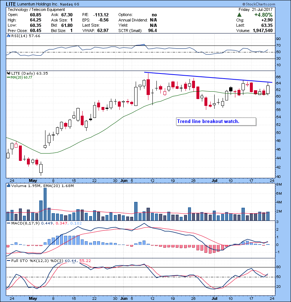The height and width of the screenshot is (302, 291).
Task: Click the 8M label on the volume axis
Action: [x=279, y=184]
